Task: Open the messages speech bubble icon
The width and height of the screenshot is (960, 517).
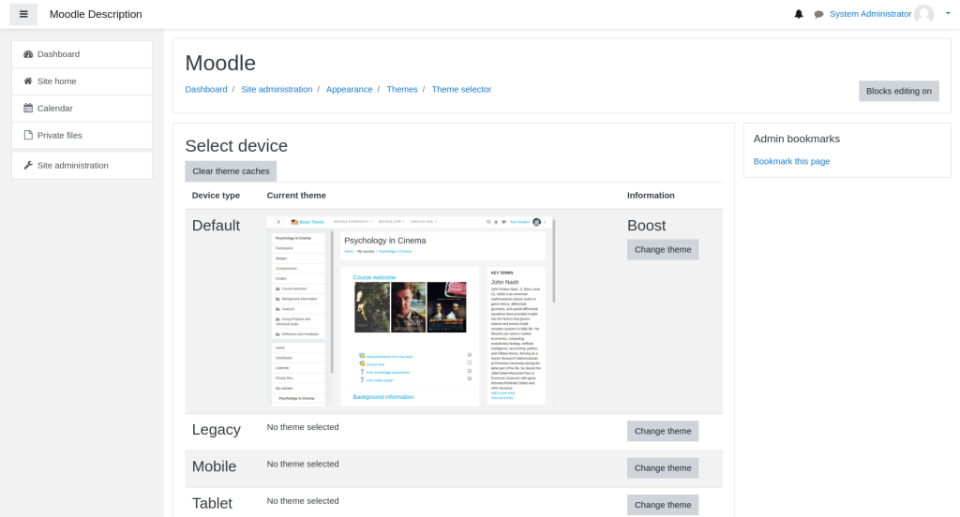Action: (818, 14)
